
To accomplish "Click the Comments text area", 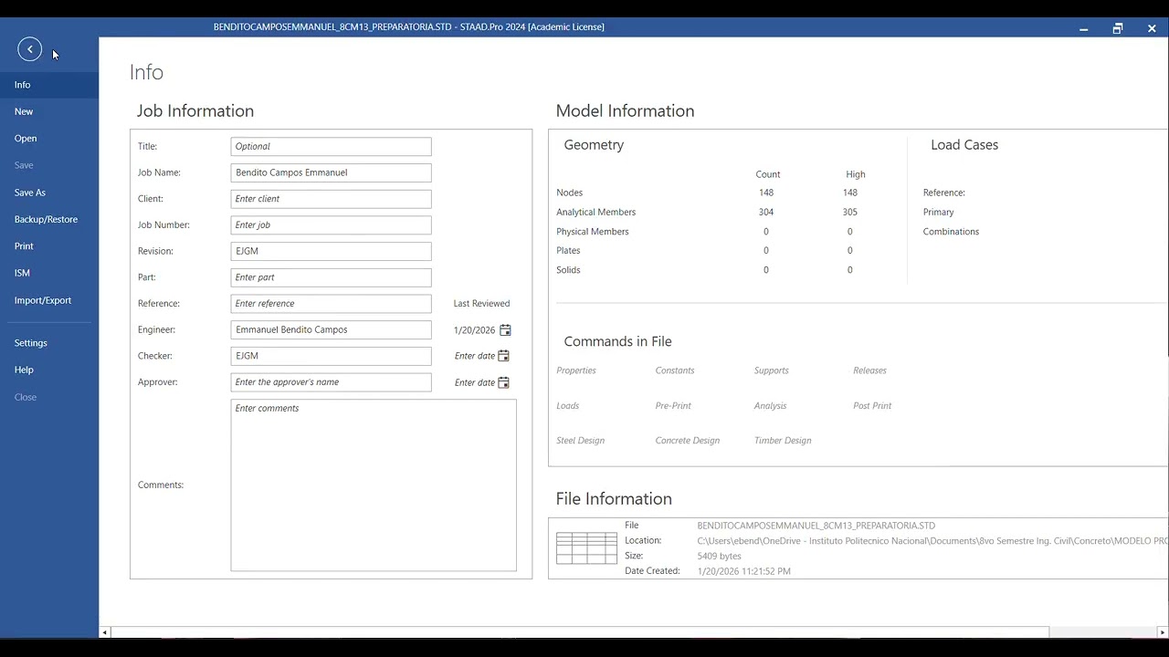I will point(374,485).
